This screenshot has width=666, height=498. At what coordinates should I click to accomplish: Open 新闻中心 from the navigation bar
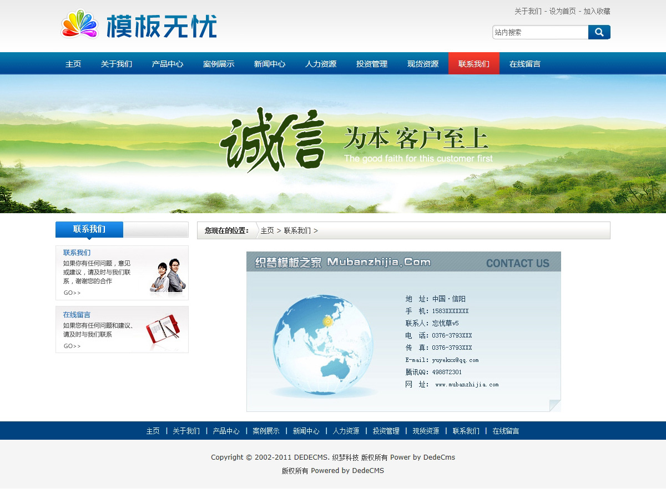click(270, 64)
